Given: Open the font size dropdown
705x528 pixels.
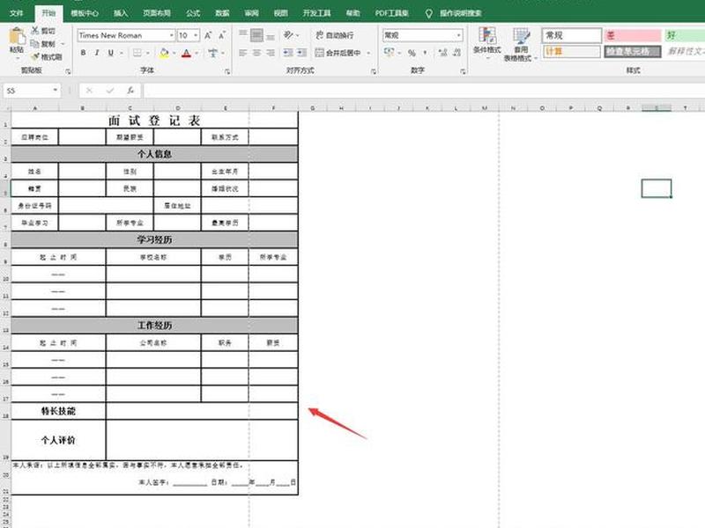Looking at the screenshot, I should (x=196, y=35).
